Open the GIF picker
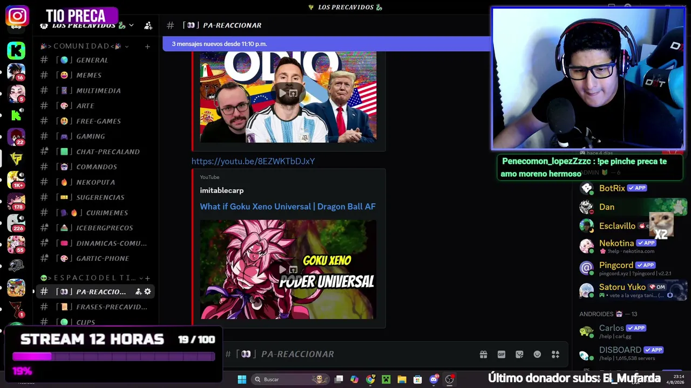691x388 pixels. pos(502,354)
